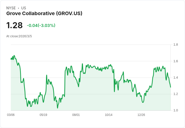Click the 1.28 current price
This screenshot has width=185, height=128.
pos(14,25)
